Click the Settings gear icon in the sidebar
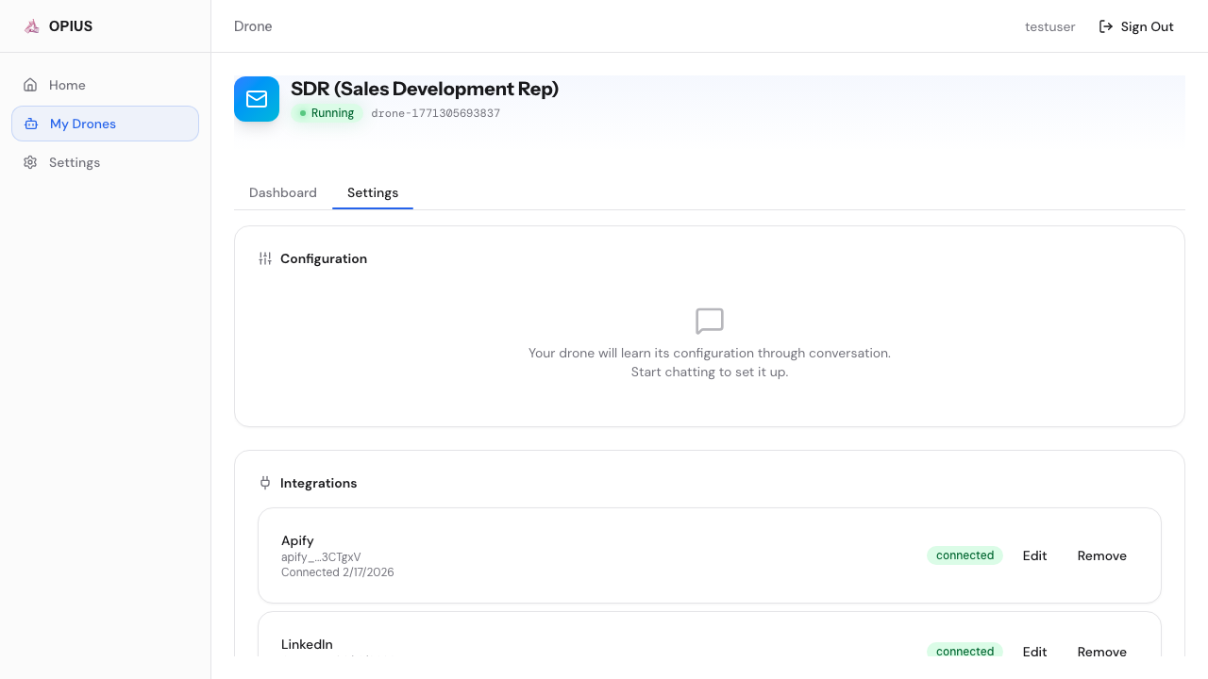 29,162
